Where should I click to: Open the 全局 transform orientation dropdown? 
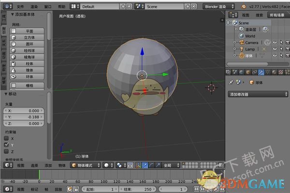click(x=171, y=165)
